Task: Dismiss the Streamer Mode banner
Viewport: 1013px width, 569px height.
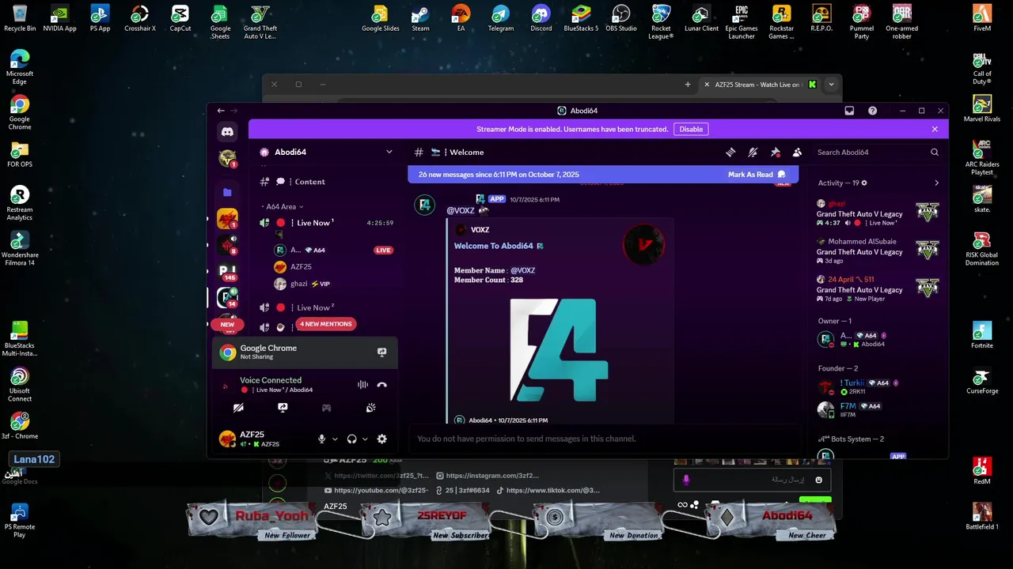Action: coord(935,129)
